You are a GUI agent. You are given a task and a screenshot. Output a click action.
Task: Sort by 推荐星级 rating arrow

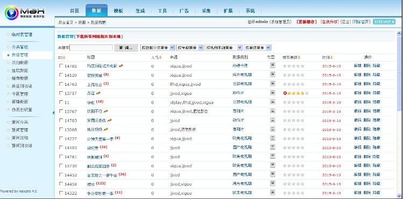coord(299,57)
